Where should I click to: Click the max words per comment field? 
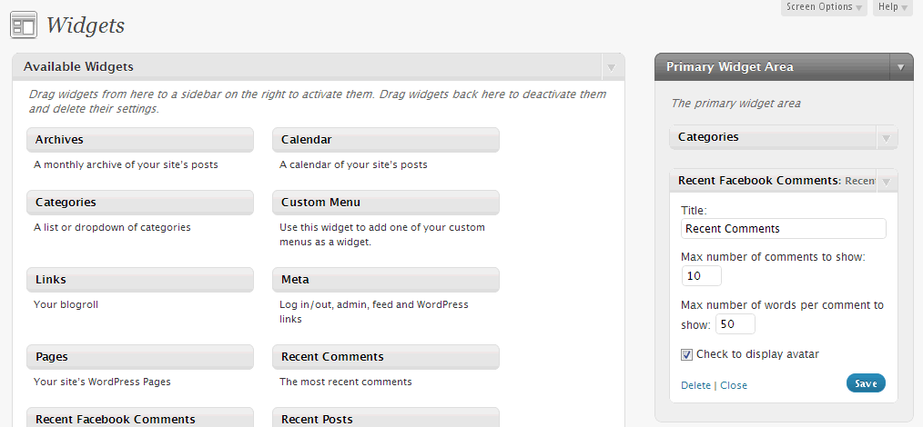(x=735, y=324)
